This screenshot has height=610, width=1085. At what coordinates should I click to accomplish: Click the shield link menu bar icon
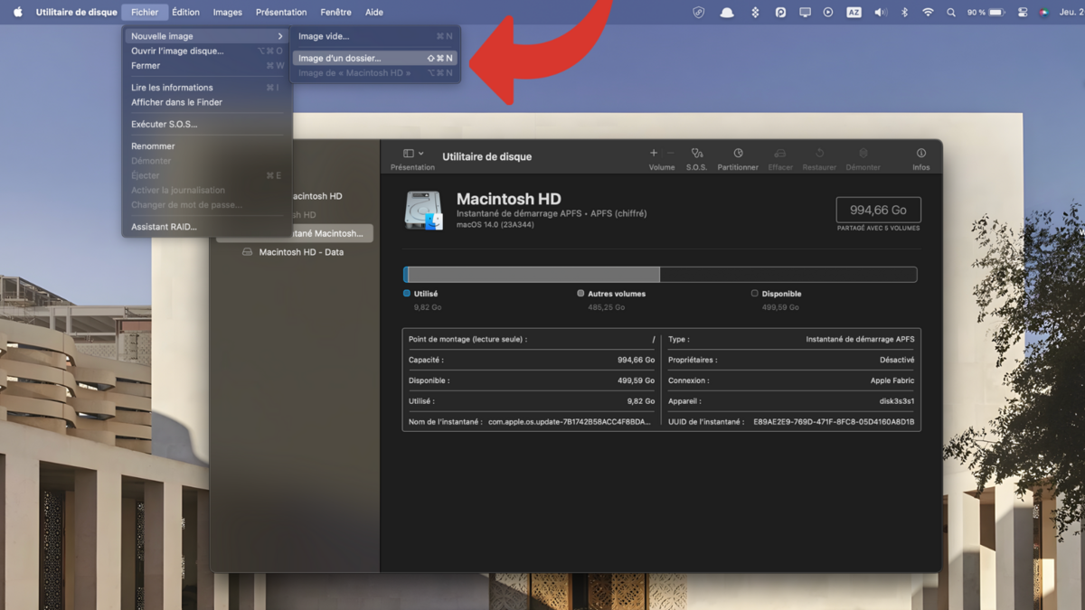tap(698, 13)
